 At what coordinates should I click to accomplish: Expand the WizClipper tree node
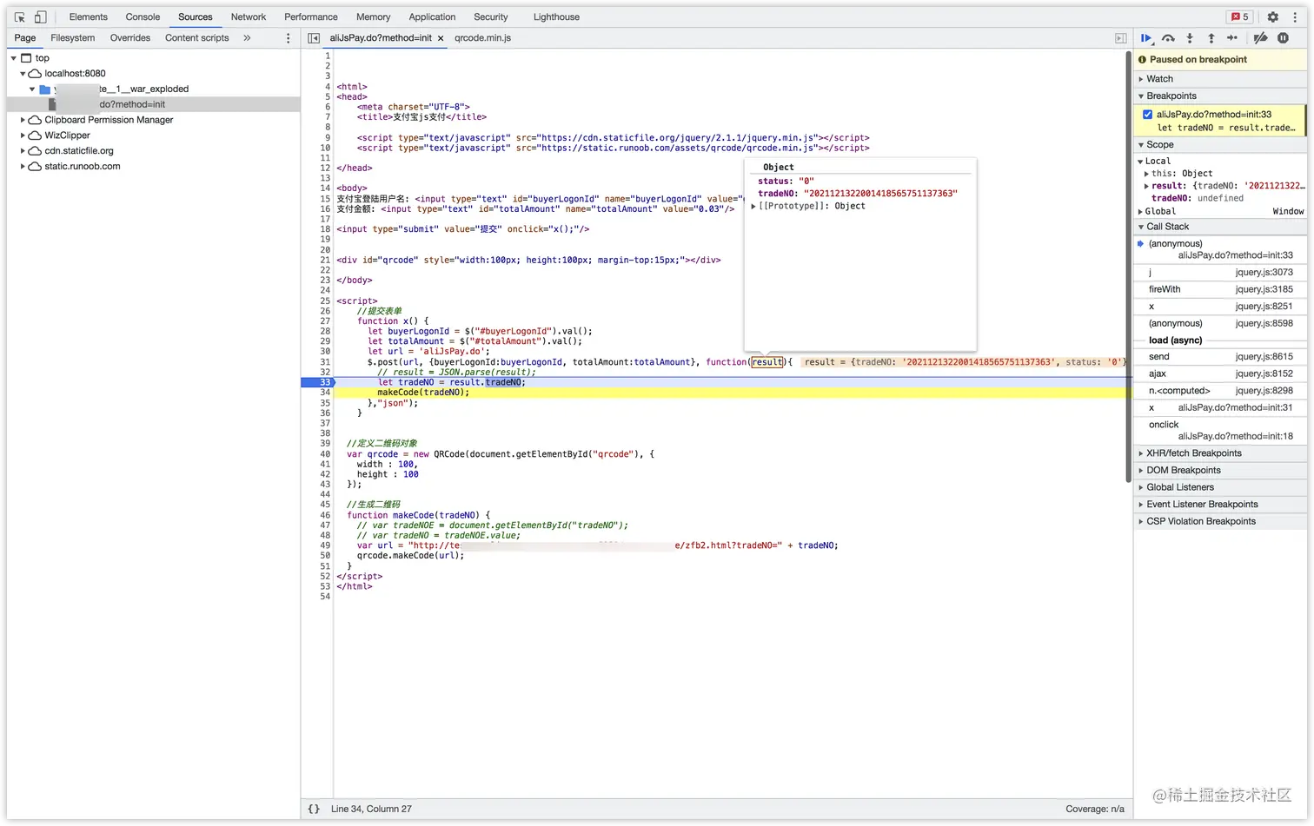coord(23,135)
